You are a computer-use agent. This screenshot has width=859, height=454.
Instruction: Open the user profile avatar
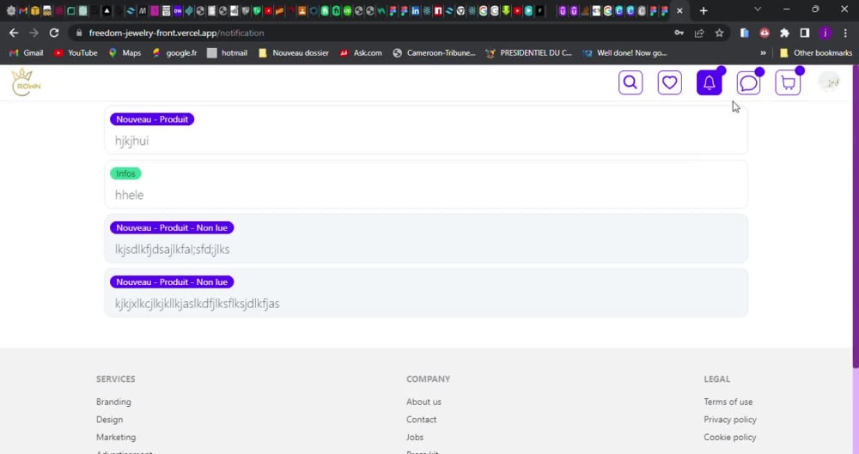(x=829, y=82)
